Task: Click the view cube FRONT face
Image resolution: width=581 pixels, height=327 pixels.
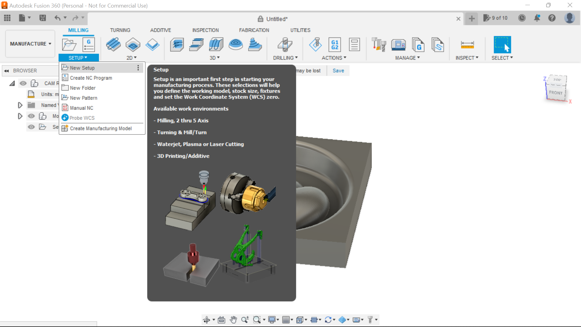Action: [x=556, y=93]
